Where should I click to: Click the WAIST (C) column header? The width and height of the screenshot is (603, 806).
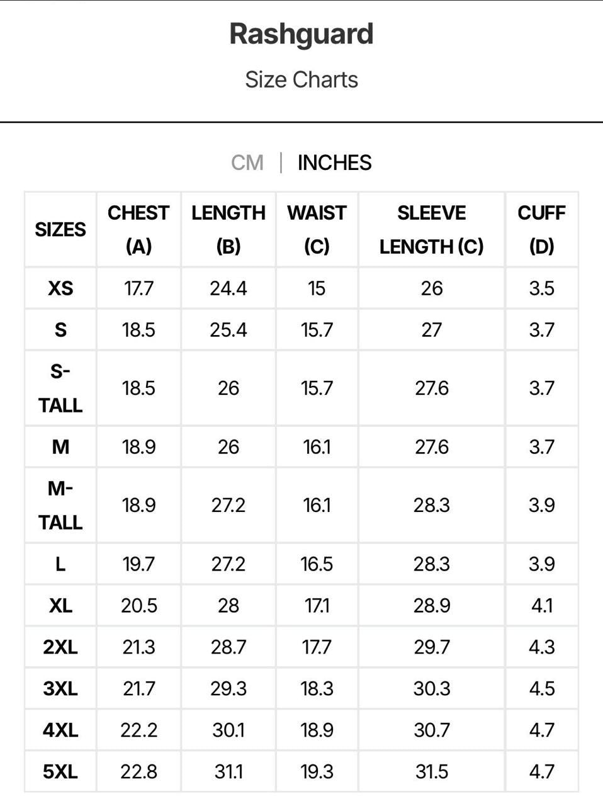pos(317,229)
